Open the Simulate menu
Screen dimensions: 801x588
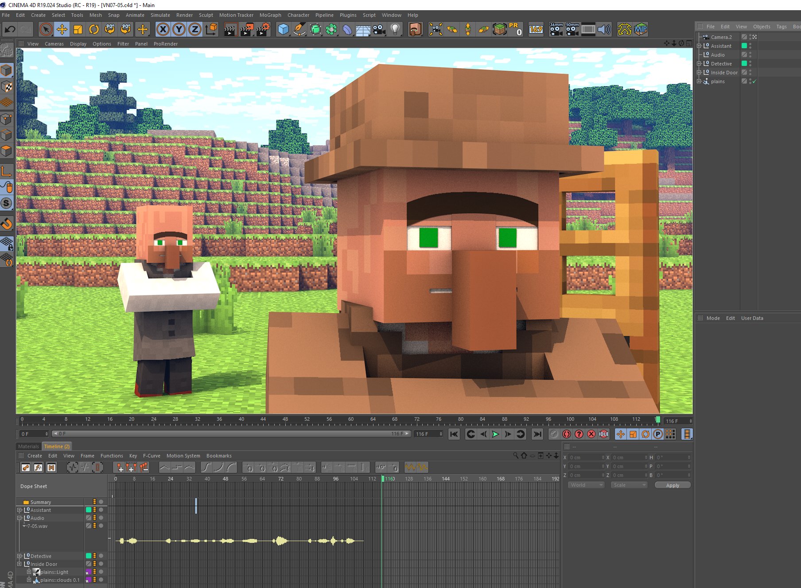pos(160,15)
